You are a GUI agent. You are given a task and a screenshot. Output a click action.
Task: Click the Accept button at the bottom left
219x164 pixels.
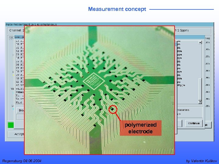click(x=16, y=134)
